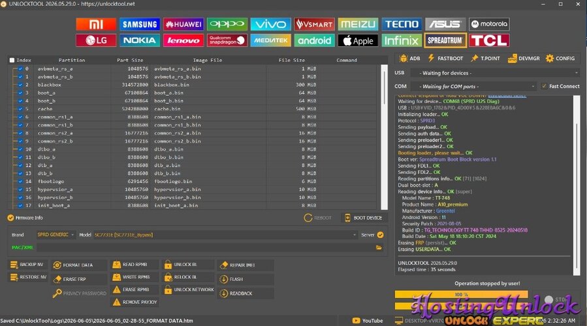Open the Nokia brand section
Image resolution: width=587 pixels, height=326 pixels.
coord(140,40)
